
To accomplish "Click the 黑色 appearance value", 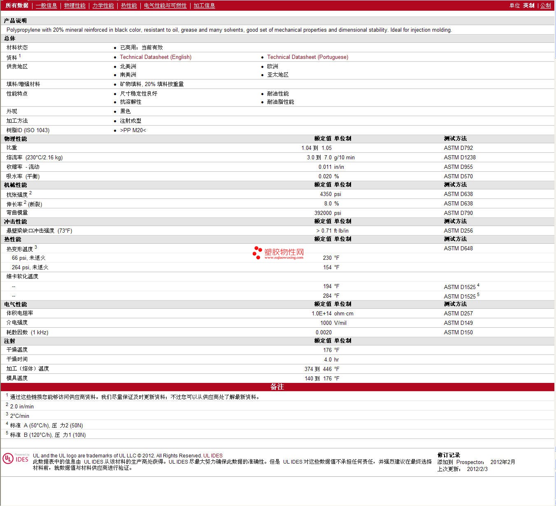I will point(125,111).
